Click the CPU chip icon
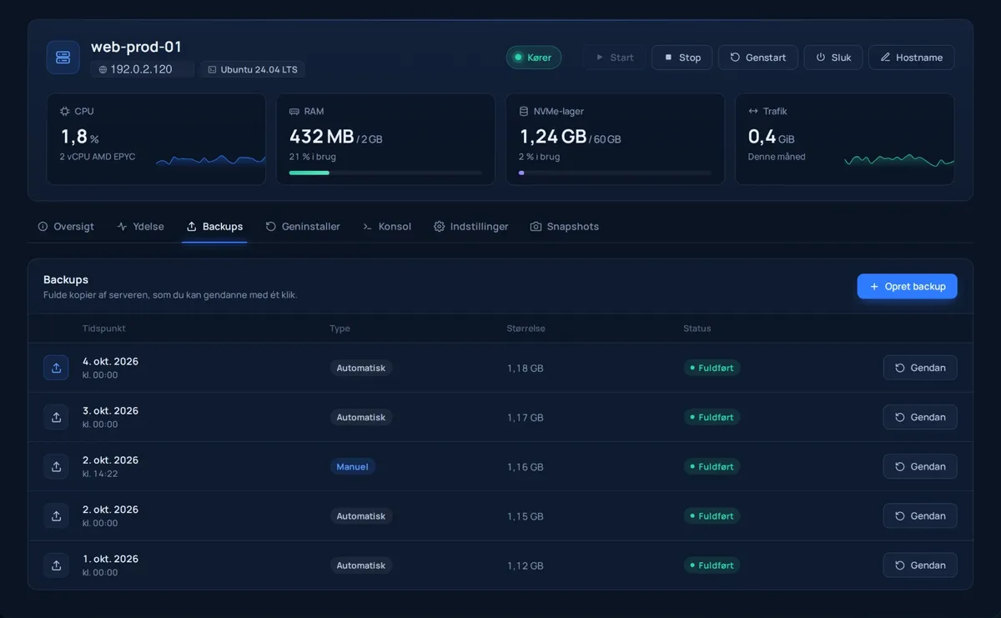The image size is (1001, 618). click(65, 111)
